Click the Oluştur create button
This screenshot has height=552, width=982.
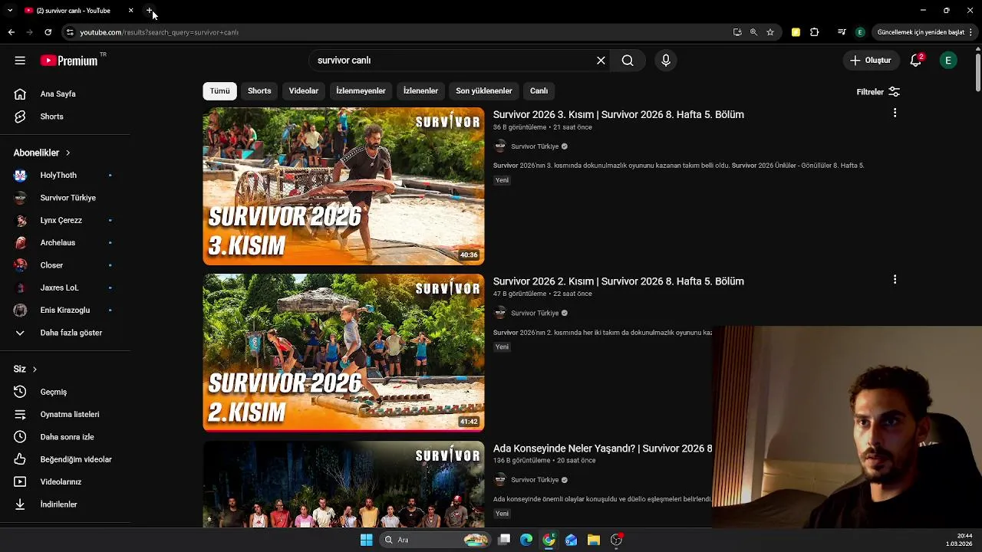tap(870, 61)
